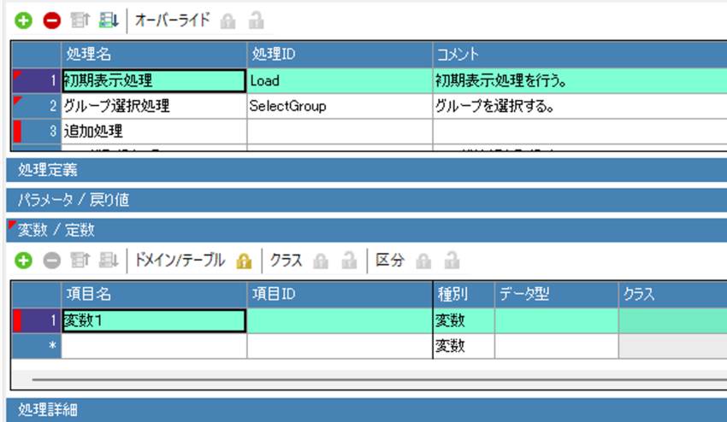The image size is (727, 422).
Task: Click the オーバーライド label in the top toolbar
Action: pyautogui.click(x=173, y=21)
